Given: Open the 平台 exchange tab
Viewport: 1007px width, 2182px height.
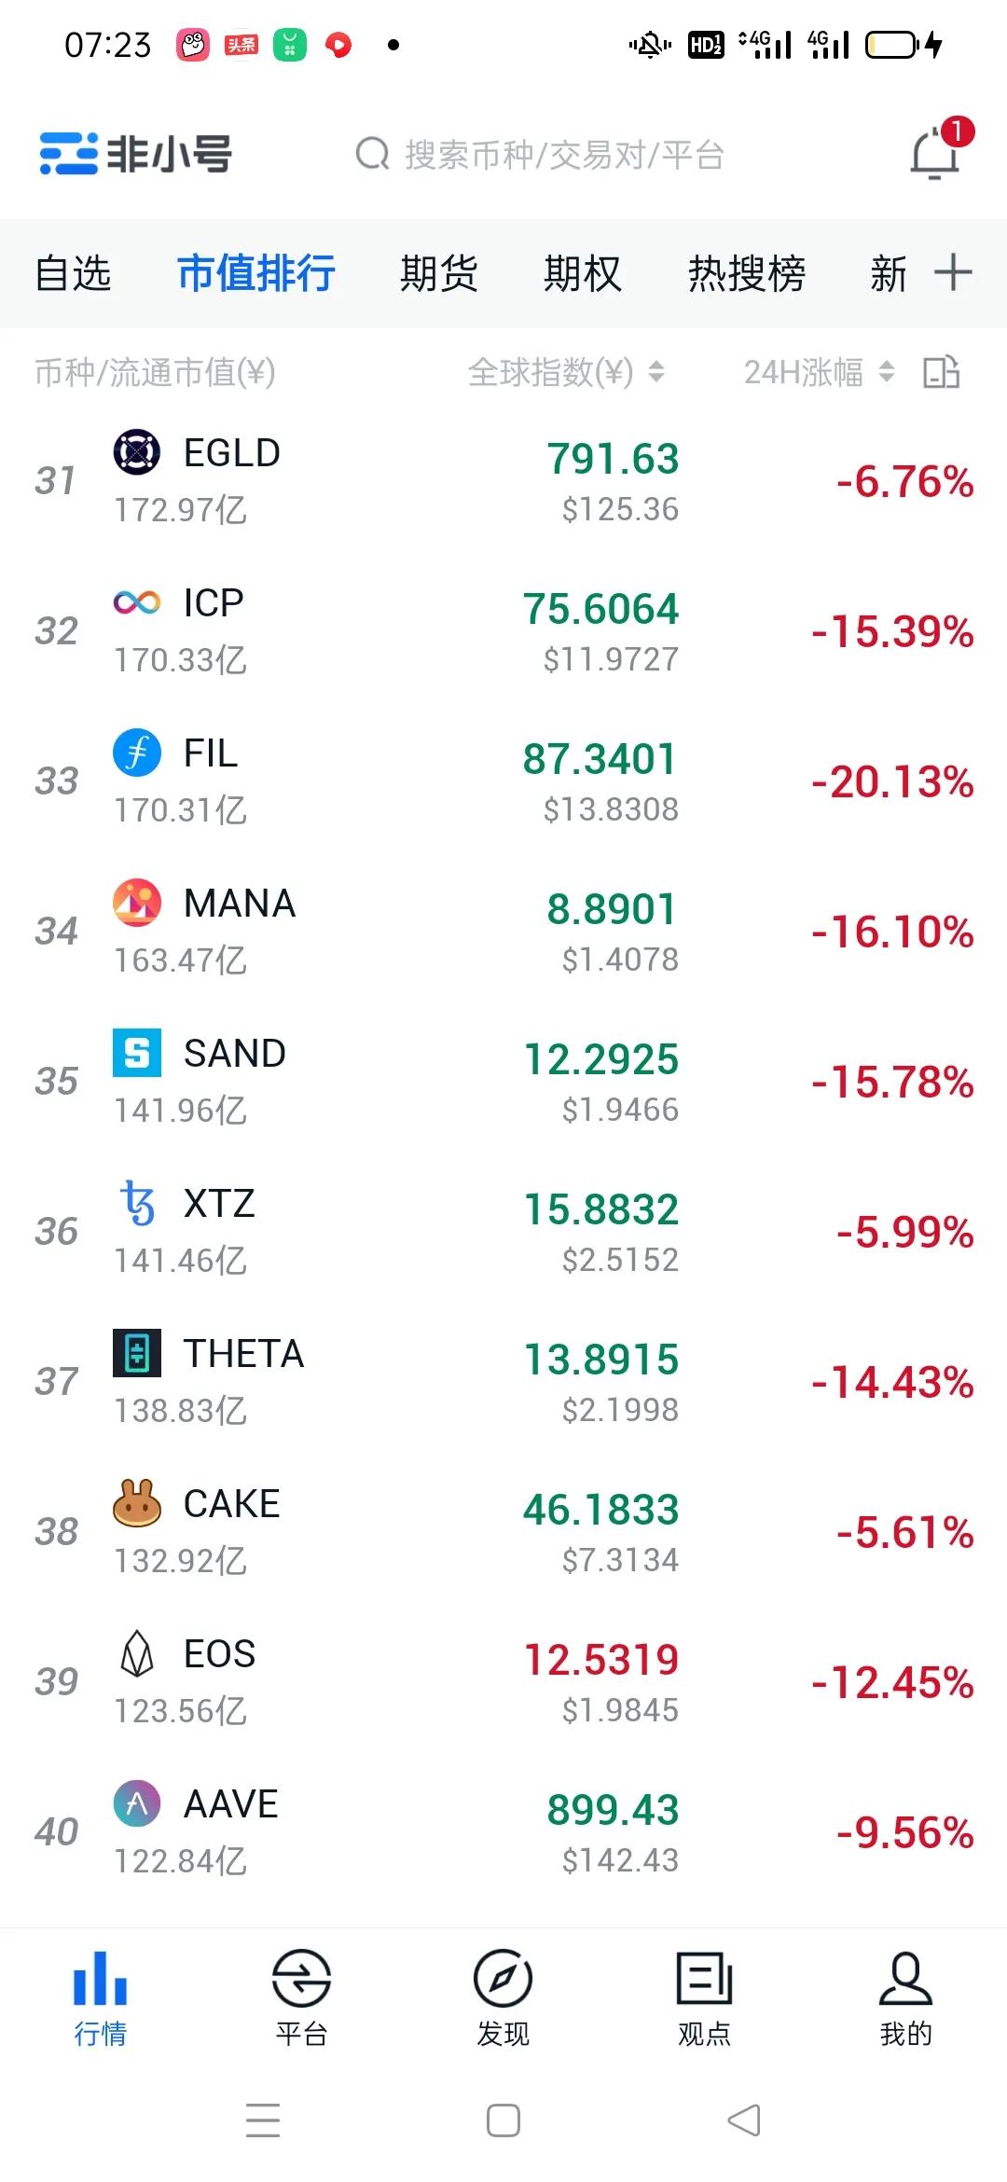Looking at the screenshot, I should click(301, 1997).
